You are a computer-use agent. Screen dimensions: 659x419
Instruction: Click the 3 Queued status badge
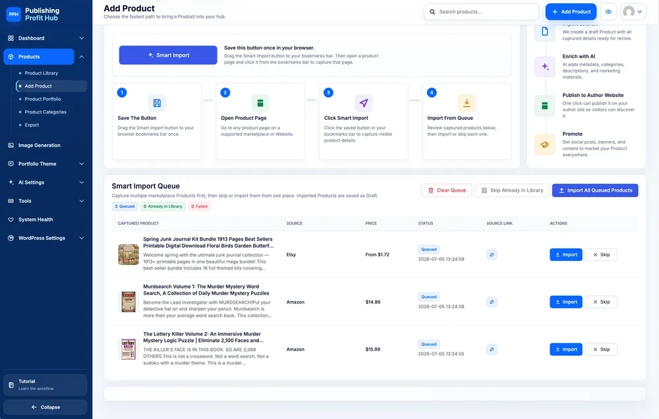125,206
